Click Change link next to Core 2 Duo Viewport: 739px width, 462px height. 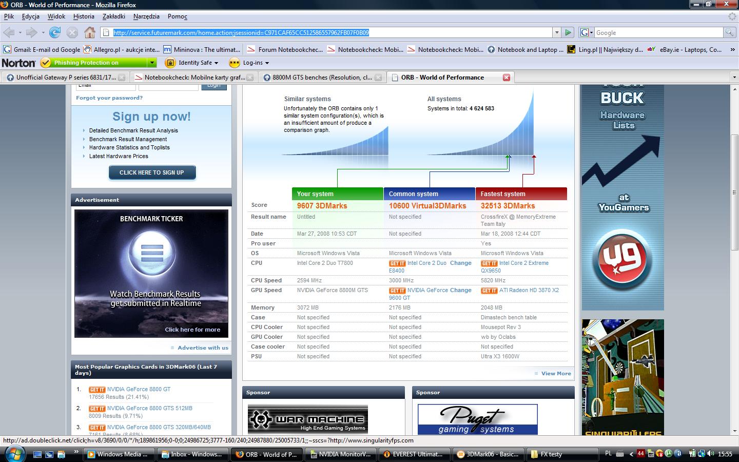point(461,263)
